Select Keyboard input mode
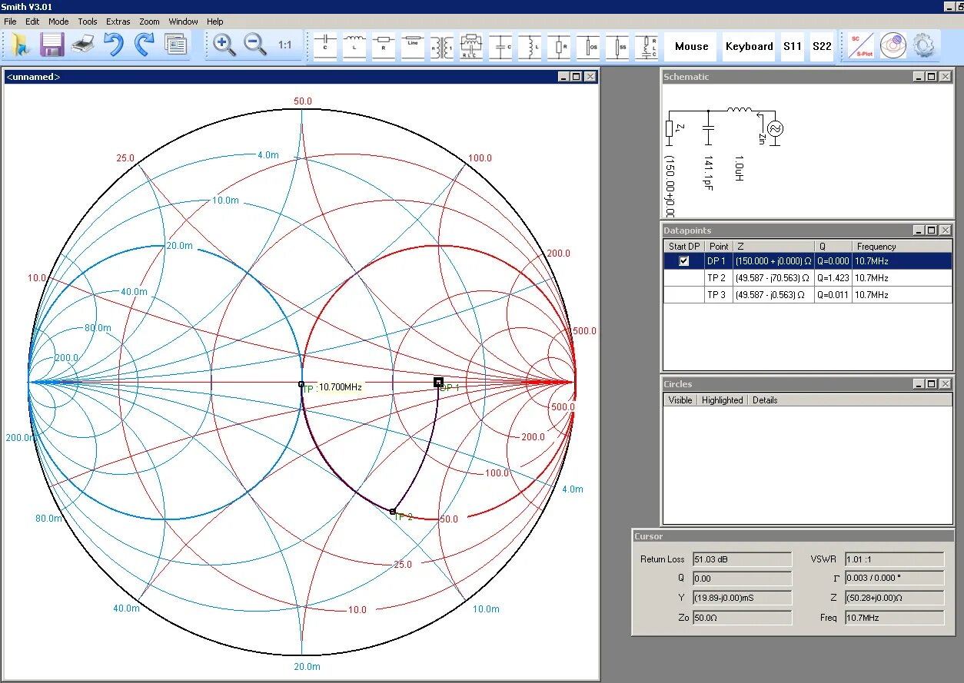964x683 pixels. [749, 47]
